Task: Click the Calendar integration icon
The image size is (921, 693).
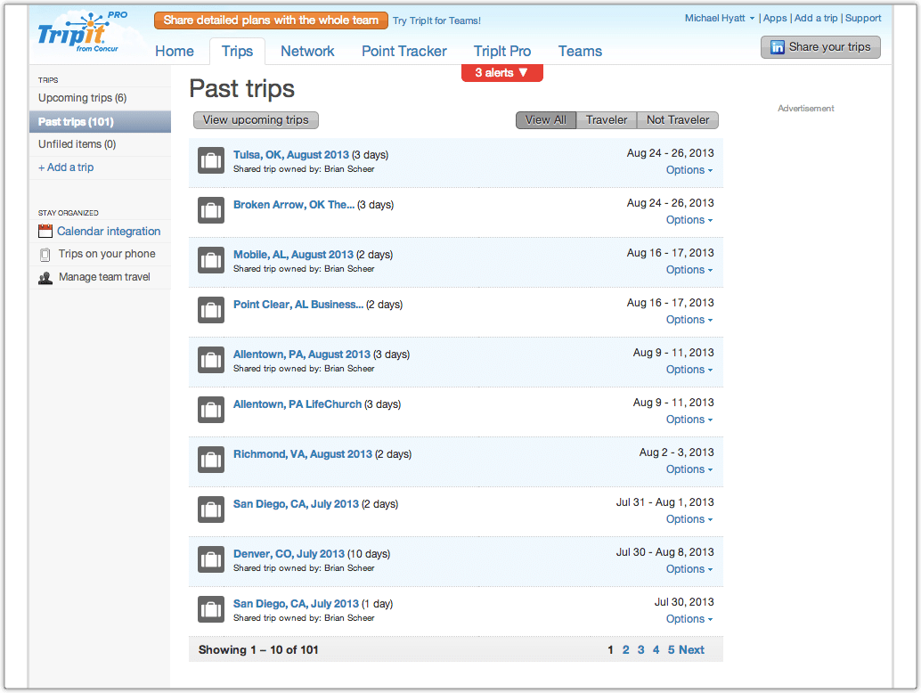Action: coord(45,232)
